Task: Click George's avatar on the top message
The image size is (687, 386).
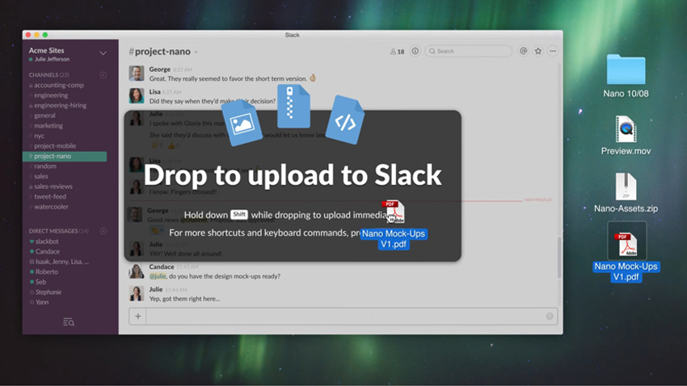Action: coord(137,73)
